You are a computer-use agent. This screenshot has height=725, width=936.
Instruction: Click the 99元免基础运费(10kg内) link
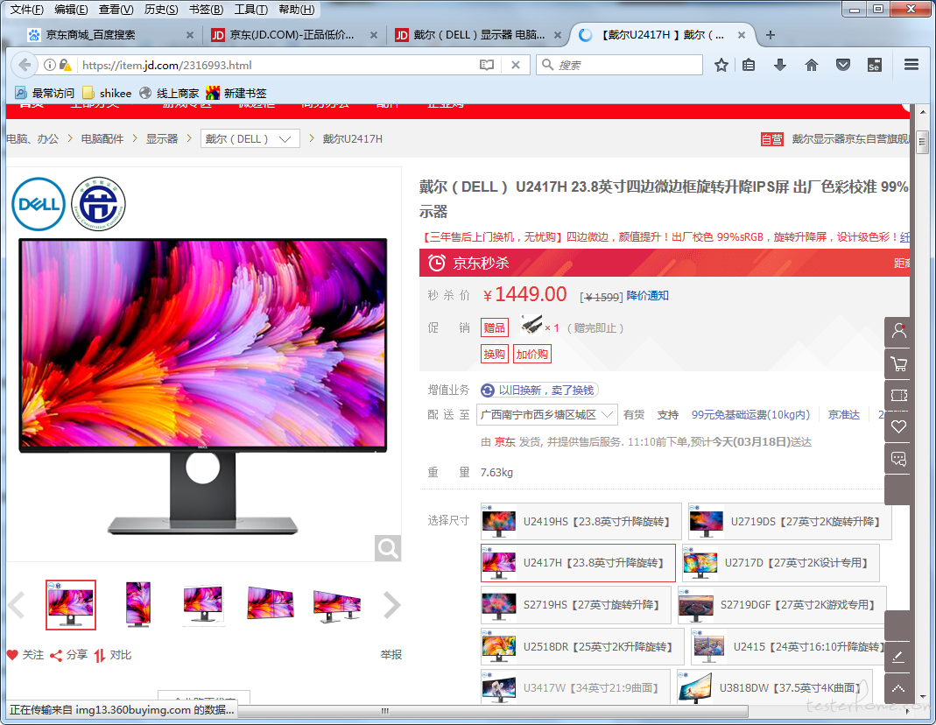pyautogui.click(x=750, y=414)
